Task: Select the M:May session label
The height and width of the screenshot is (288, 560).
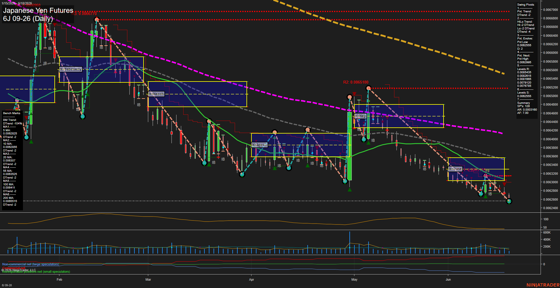Action: click(360, 116)
